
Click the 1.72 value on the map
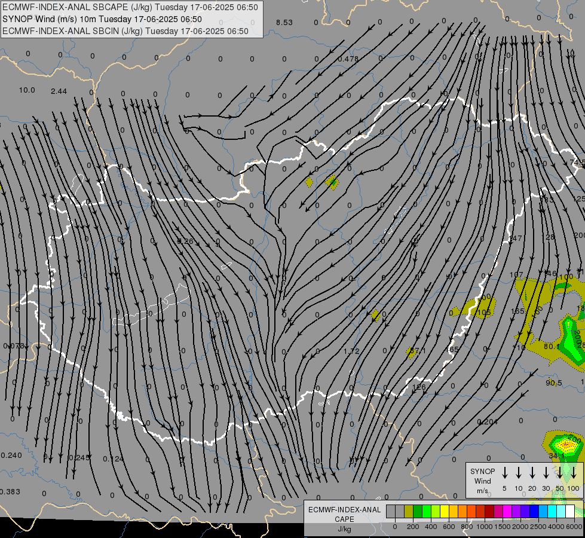click(x=351, y=351)
